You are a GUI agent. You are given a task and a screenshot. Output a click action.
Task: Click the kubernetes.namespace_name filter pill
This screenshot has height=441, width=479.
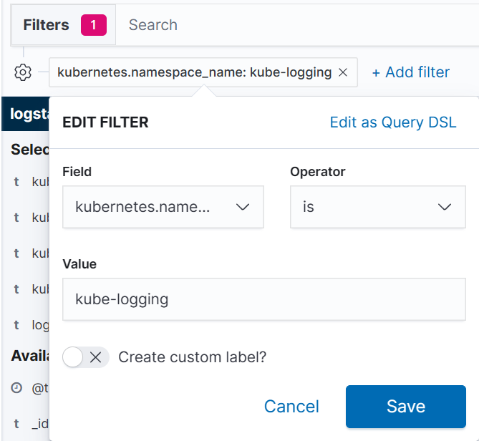[194, 72]
